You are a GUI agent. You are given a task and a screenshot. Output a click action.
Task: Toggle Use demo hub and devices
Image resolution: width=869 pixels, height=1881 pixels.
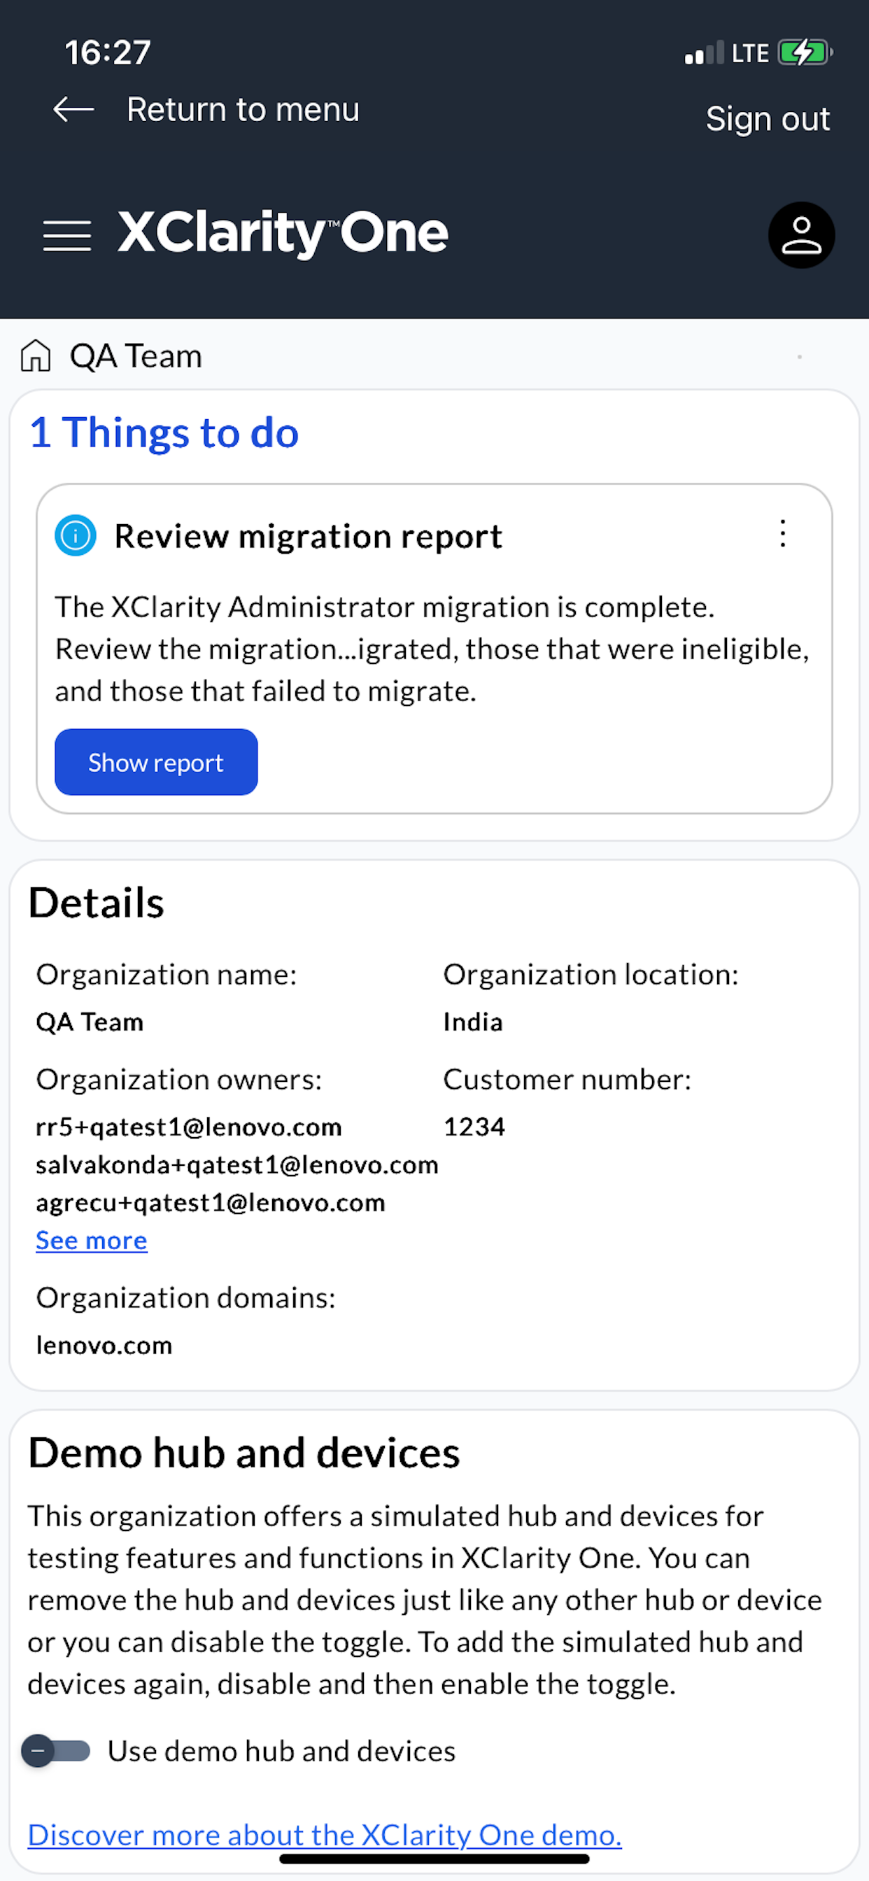click(x=55, y=1751)
